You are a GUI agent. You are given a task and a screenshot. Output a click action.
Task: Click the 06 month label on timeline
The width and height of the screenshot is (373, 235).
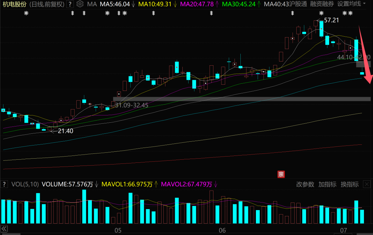coord(222,231)
